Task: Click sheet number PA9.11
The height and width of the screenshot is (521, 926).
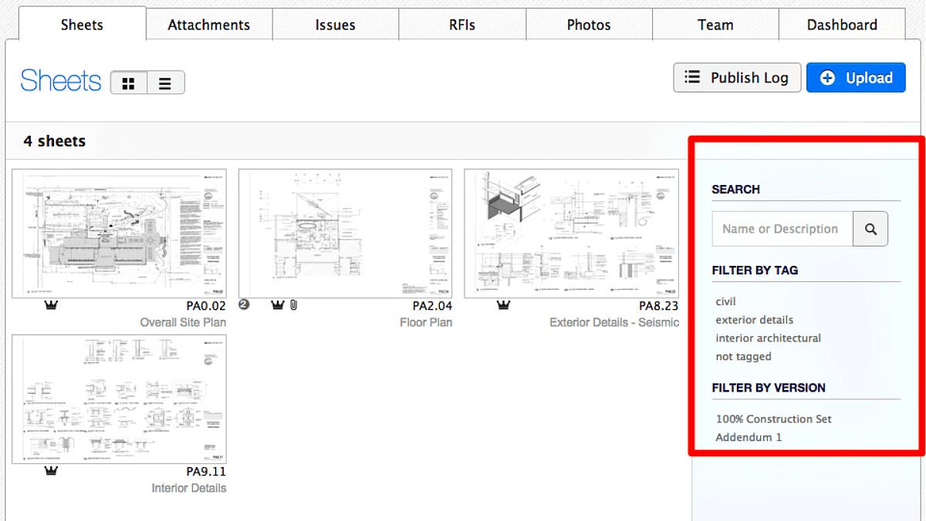Action: pos(206,472)
